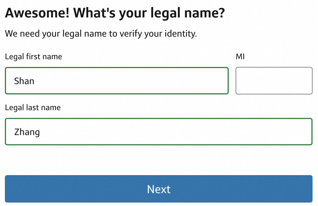Focus the Legal first name field

pyautogui.click(x=117, y=81)
